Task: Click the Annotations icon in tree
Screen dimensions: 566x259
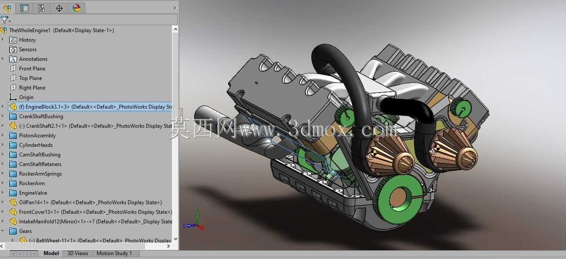Action: click(13, 59)
